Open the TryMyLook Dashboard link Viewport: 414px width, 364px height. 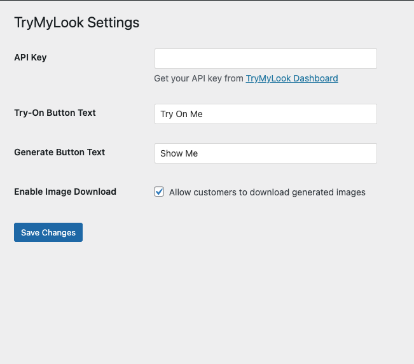click(292, 78)
